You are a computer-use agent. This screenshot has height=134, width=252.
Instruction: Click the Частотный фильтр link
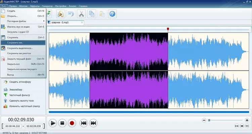19,95
